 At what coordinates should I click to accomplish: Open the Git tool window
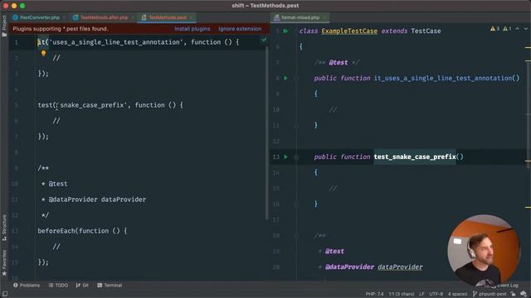(x=82, y=285)
